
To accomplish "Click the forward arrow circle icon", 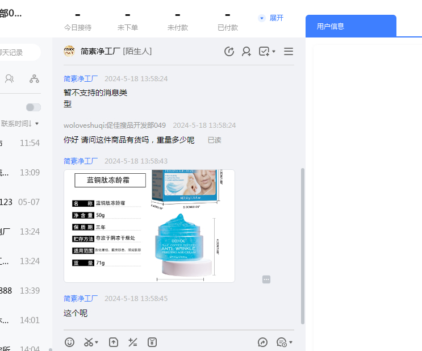I will tap(262, 342).
